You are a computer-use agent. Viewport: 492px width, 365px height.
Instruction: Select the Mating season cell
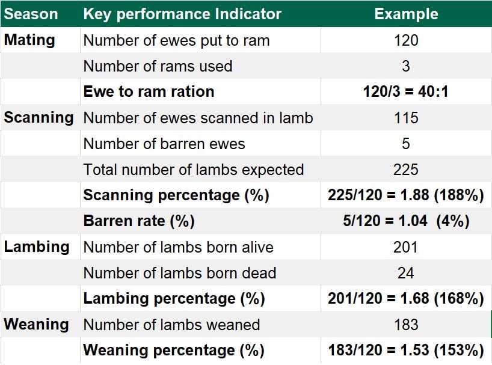point(29,40)
